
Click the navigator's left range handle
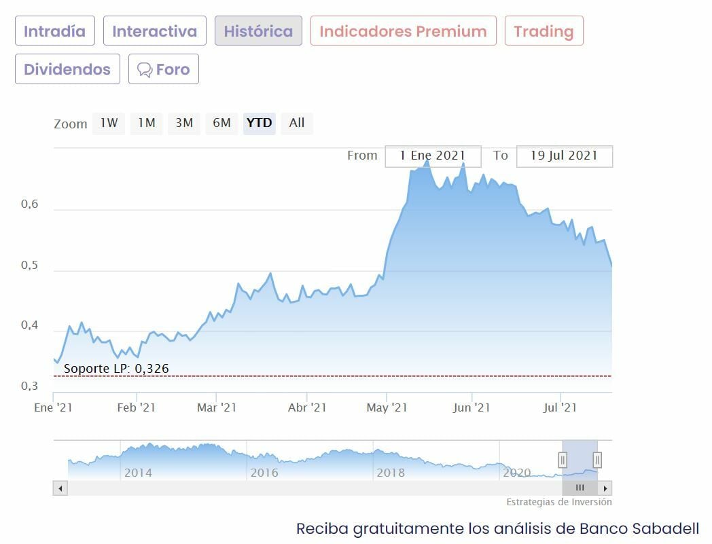[563, 460]
